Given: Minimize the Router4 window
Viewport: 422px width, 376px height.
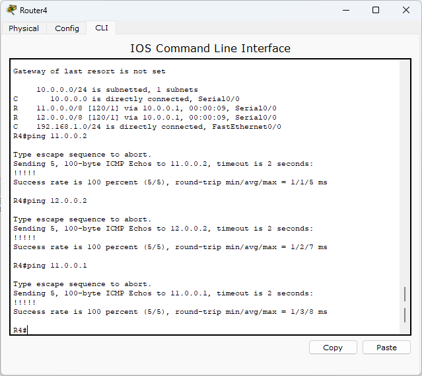Looking at the screenshot, I should (346, 10).
